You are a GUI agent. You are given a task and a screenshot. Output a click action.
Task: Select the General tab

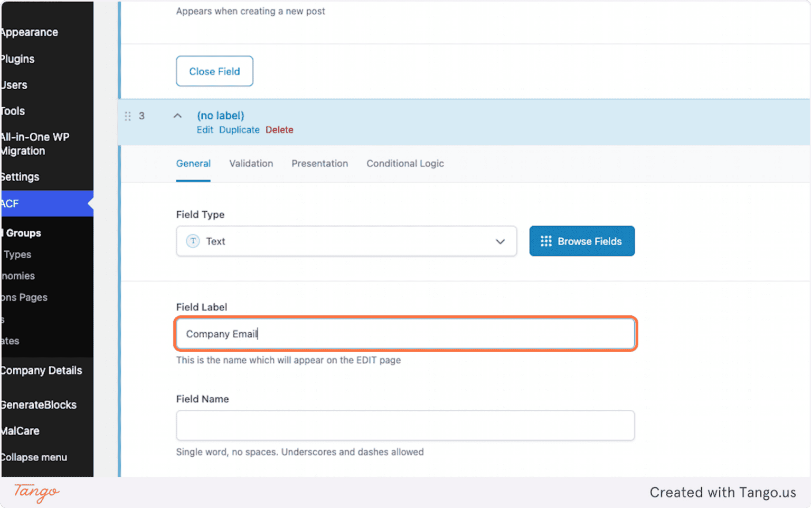[193, 164]
